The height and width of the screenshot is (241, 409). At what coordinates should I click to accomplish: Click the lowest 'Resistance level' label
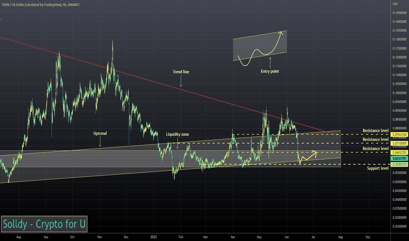375,149
